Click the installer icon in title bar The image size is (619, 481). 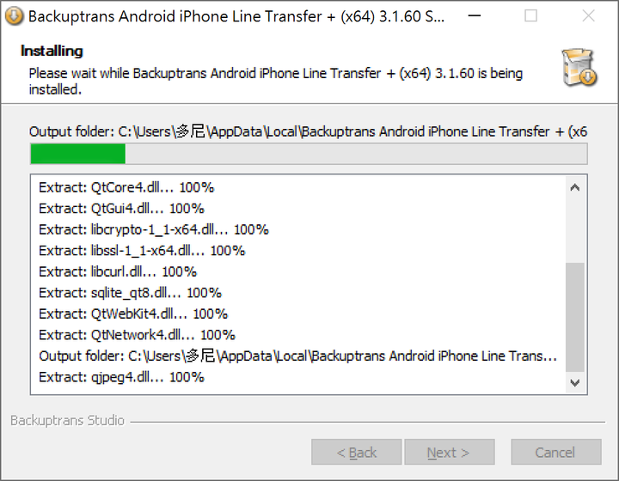pos(14,16)
